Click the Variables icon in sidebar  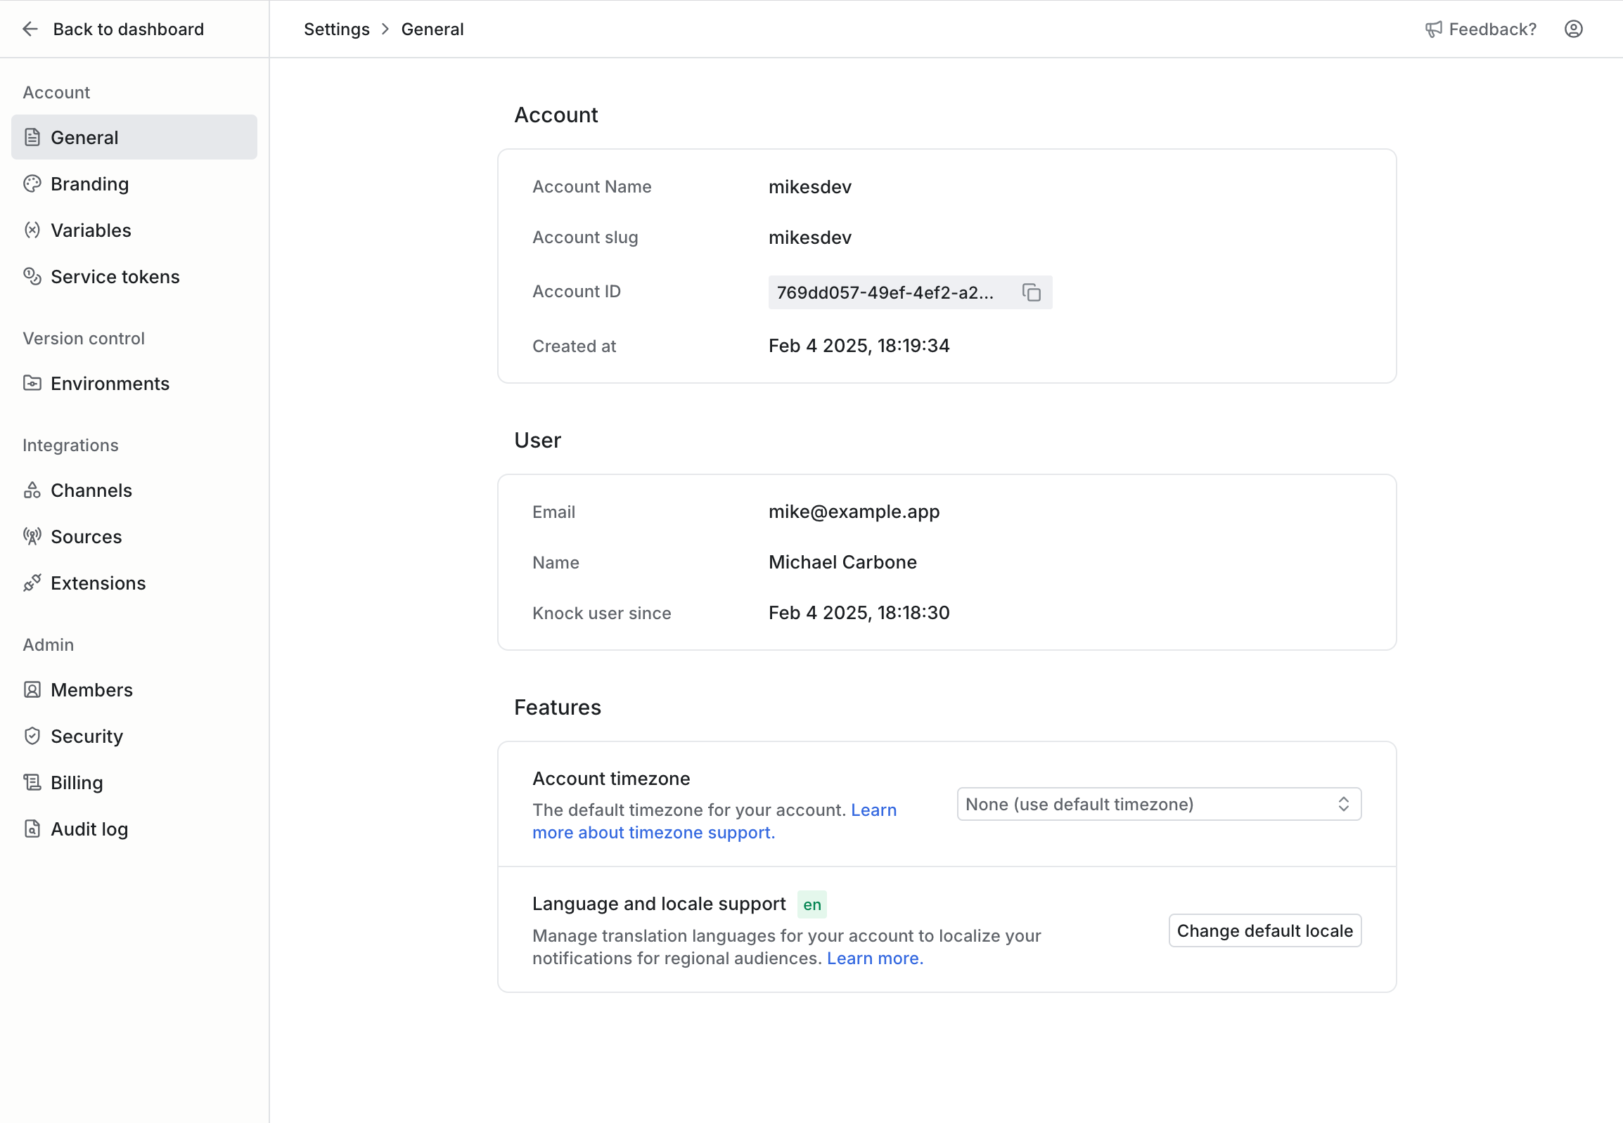click(x=32, y=230)
